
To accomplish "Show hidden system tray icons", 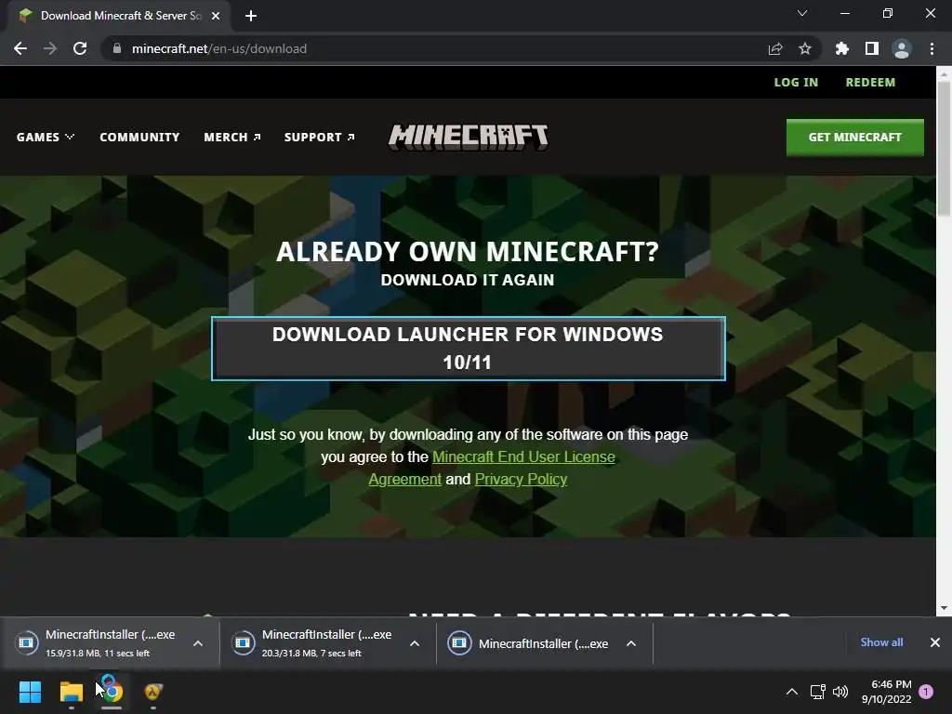I will 792,692.
